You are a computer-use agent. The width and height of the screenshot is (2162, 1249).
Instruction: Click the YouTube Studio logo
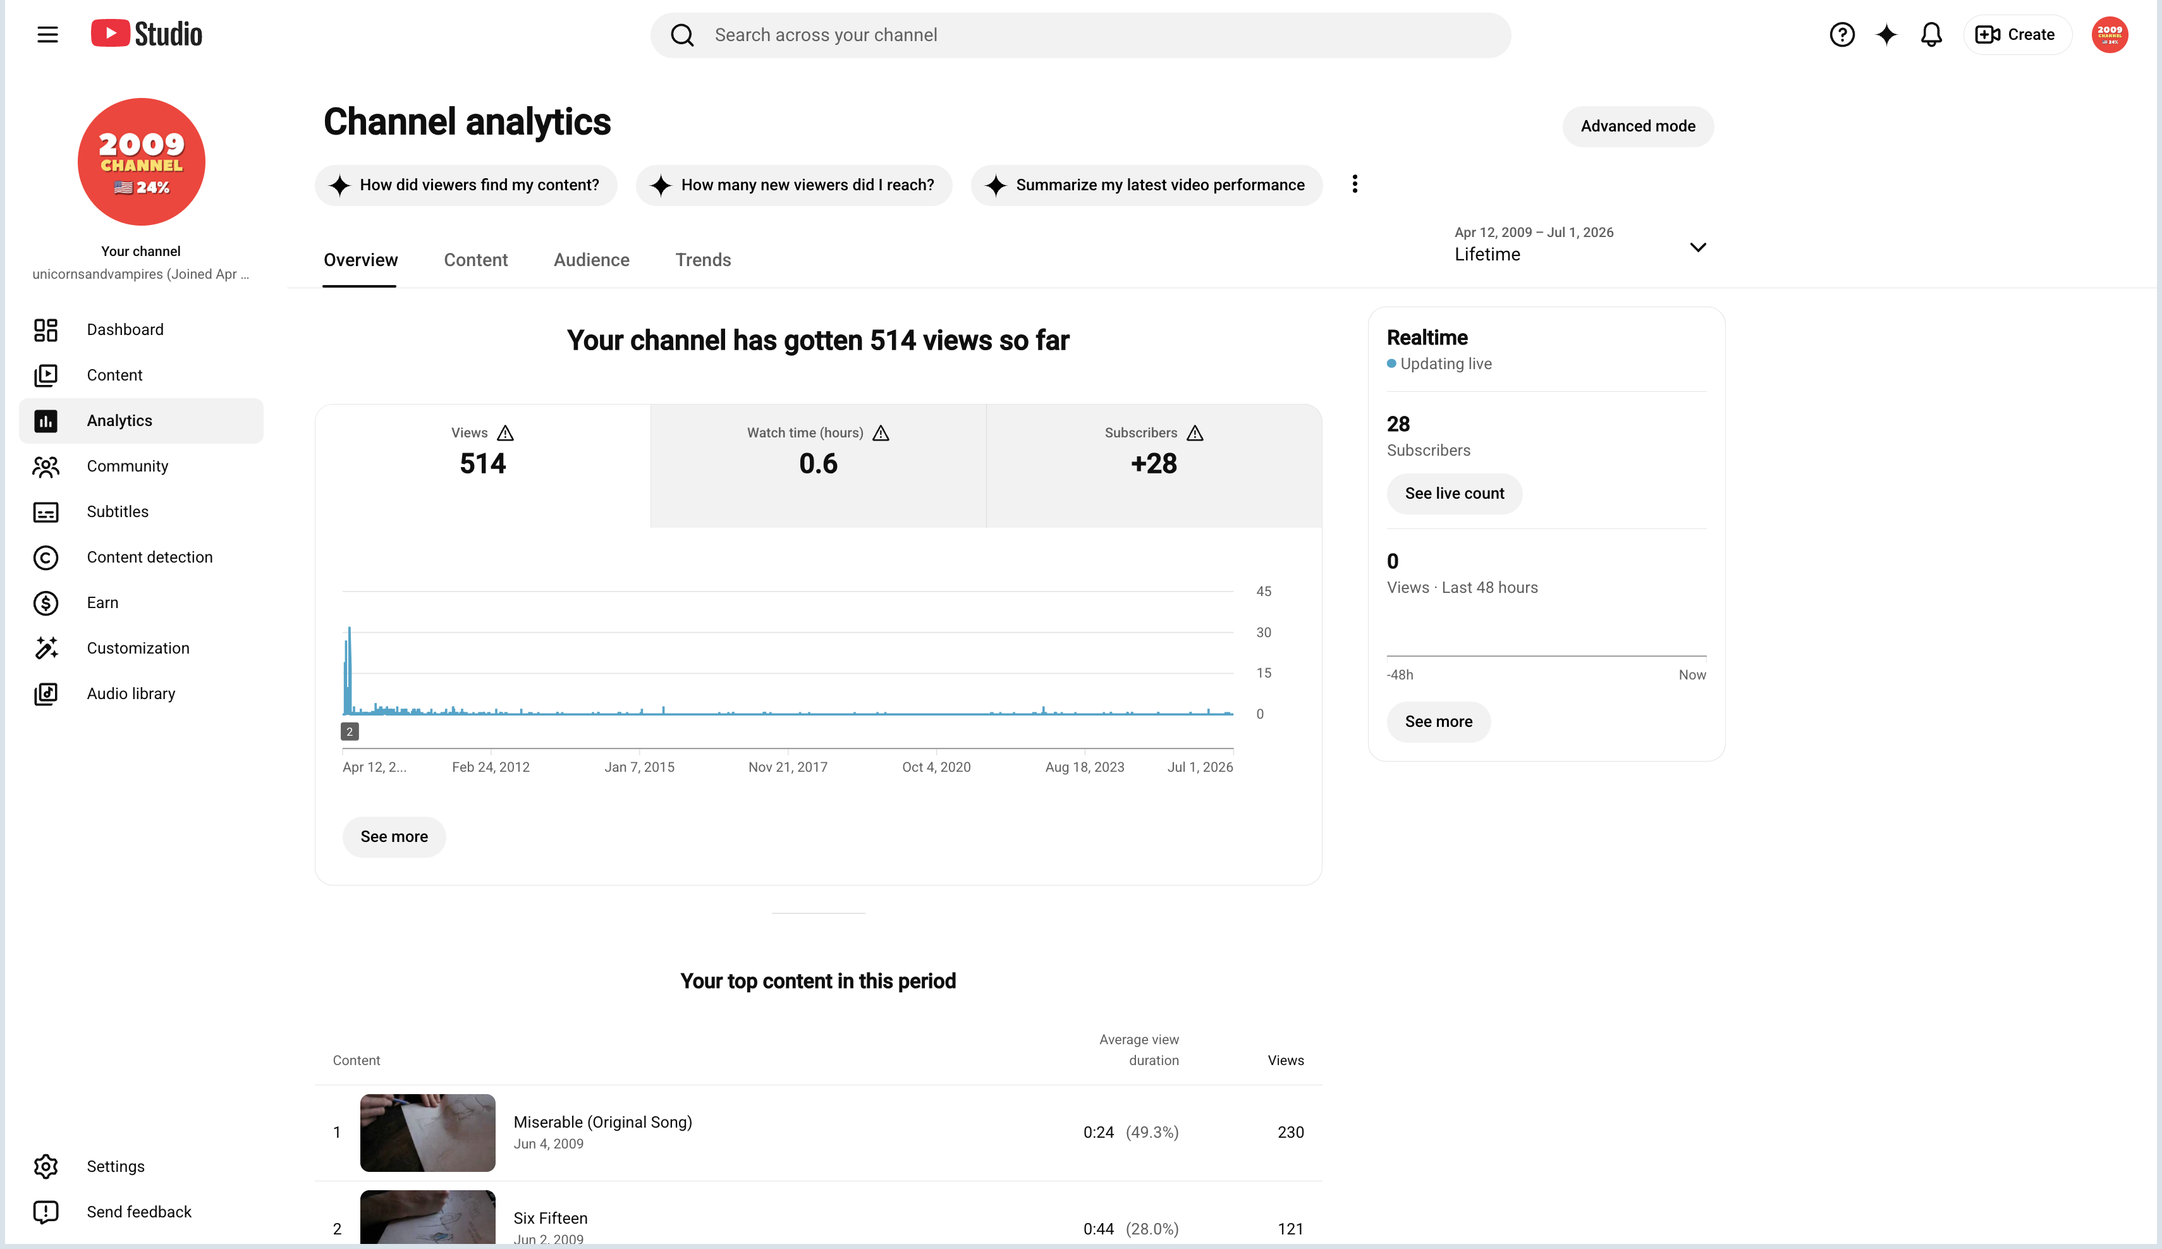[147, 34]
